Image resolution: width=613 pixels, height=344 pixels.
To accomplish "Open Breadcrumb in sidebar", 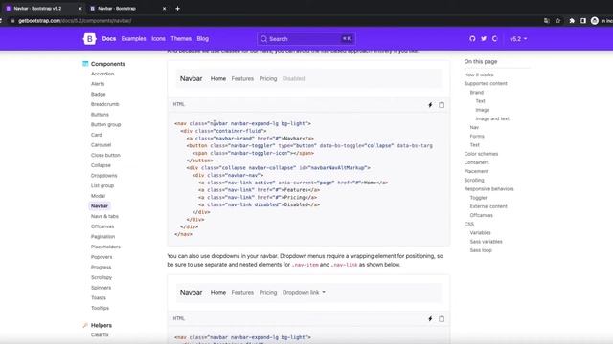I will coord(104,104).
